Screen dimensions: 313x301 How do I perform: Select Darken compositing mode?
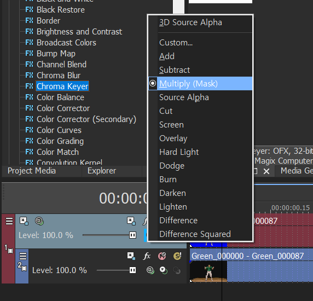pos(200,193)
